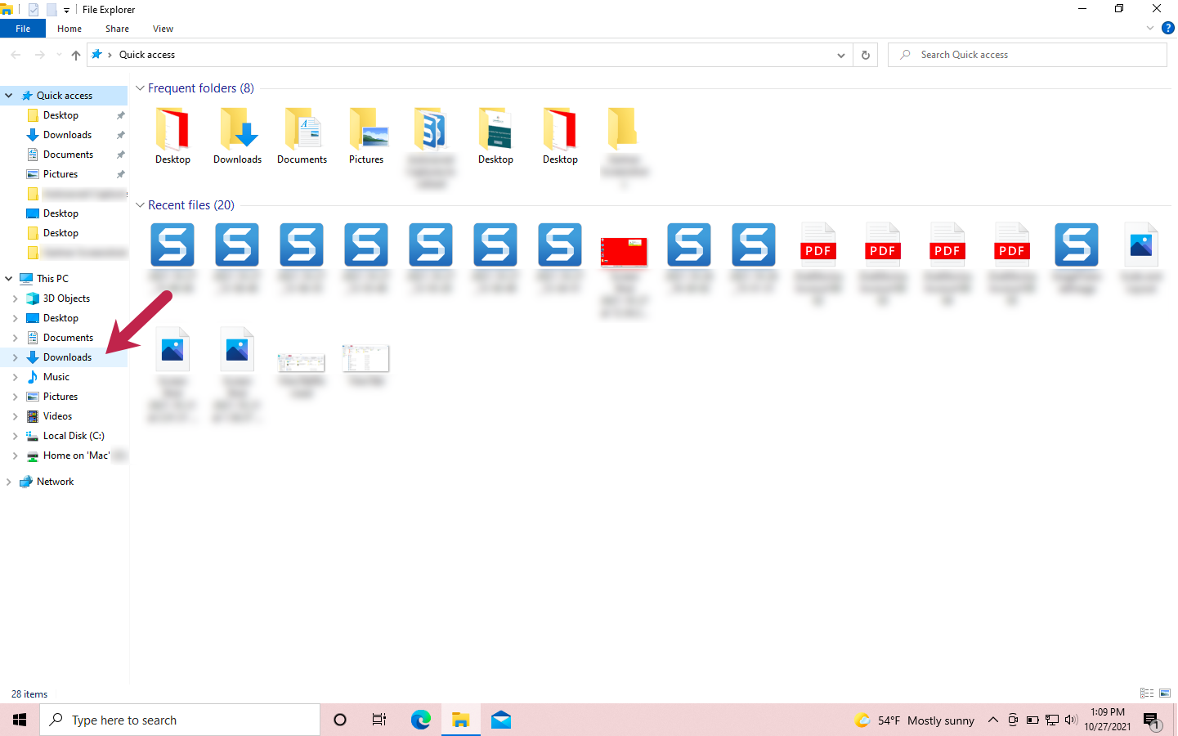Select the Downloads folder in Frequent folders

pos(238,137)
